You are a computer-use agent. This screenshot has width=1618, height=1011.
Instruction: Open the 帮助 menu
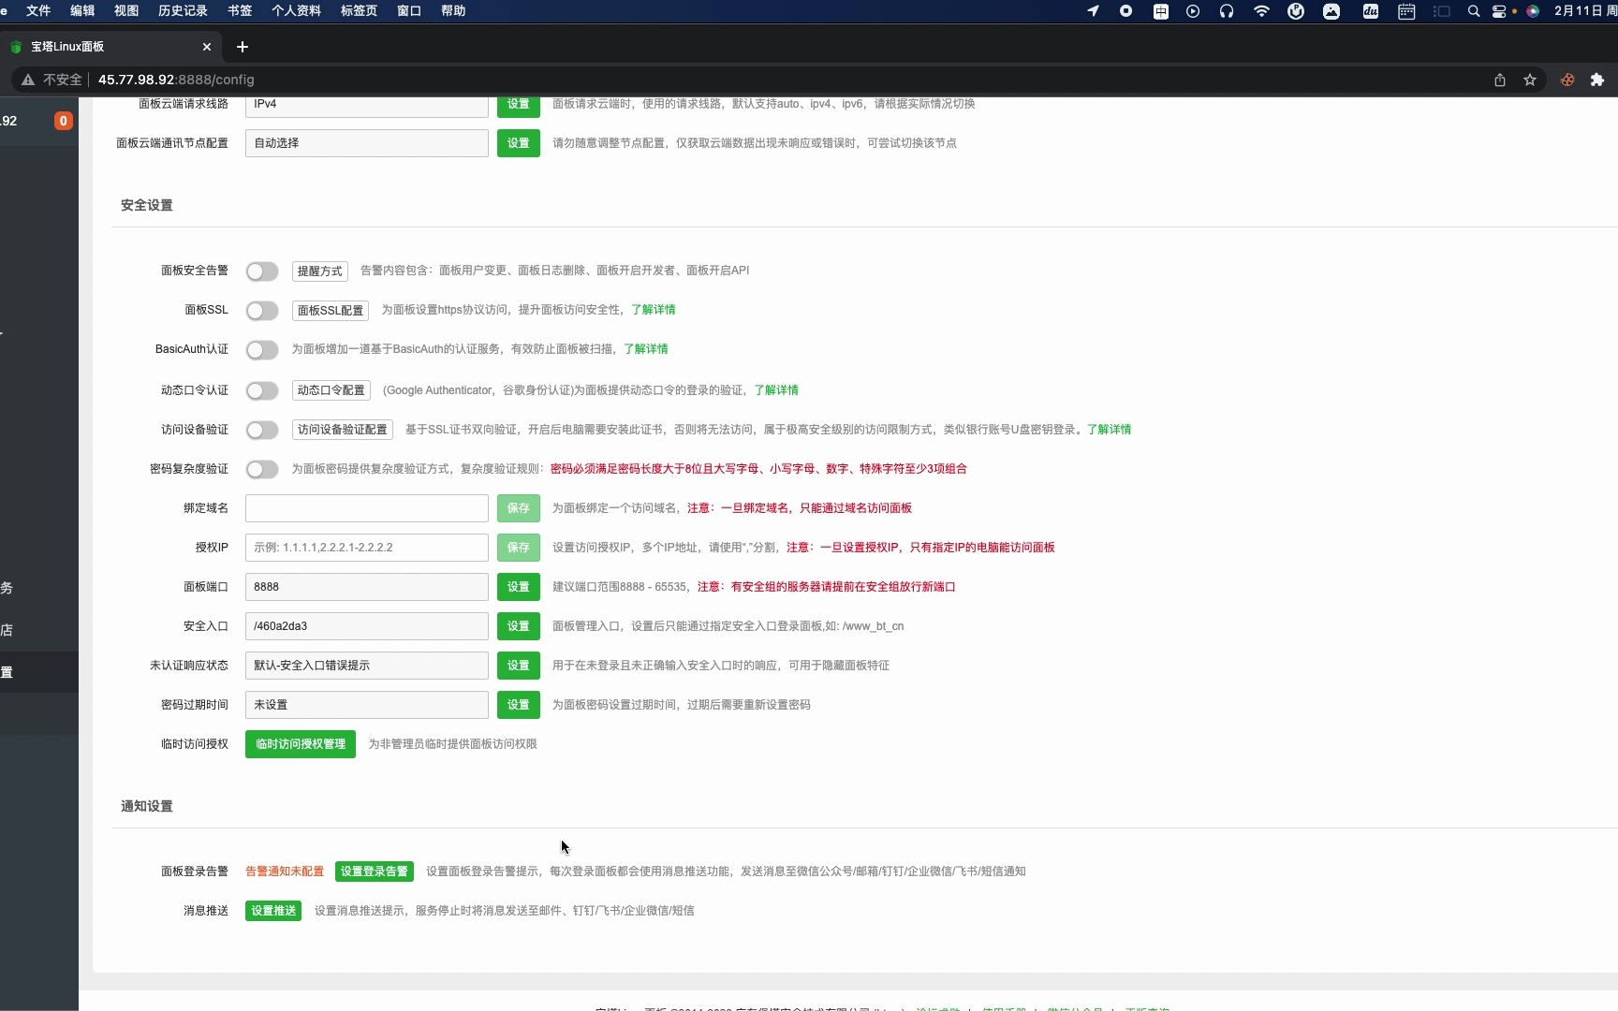pyautogui.click(x=453, y=11)
